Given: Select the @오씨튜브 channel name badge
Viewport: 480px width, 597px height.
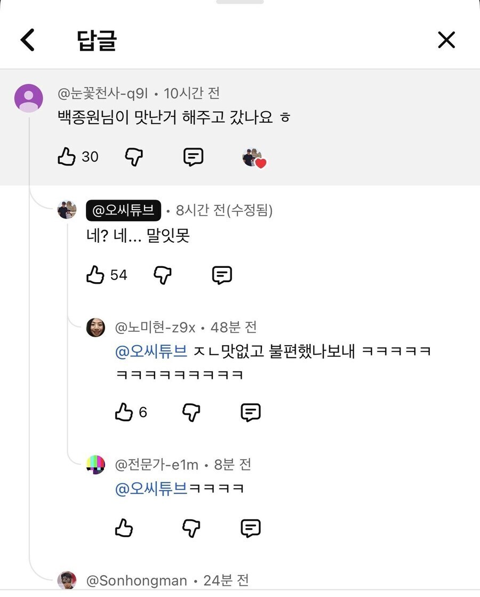Looking at the screenshot, I should click(x=123, y=210).
